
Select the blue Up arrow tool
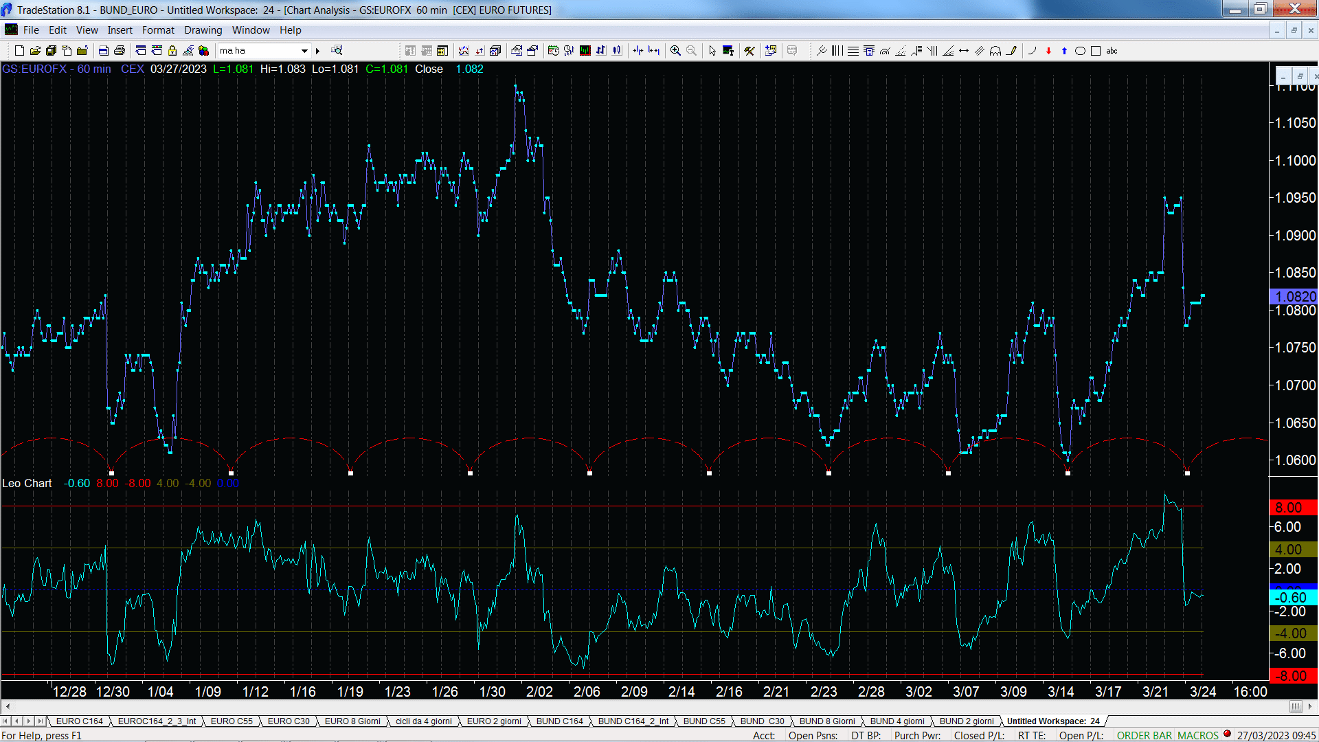tap(1064, 51)
